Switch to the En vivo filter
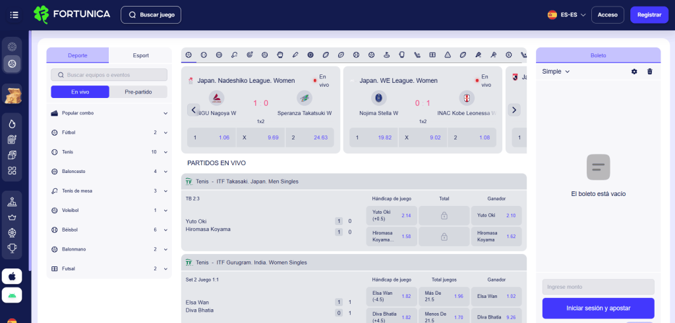Image resolution: width=675 pixels, height=323 pixels. click(80, 92)
